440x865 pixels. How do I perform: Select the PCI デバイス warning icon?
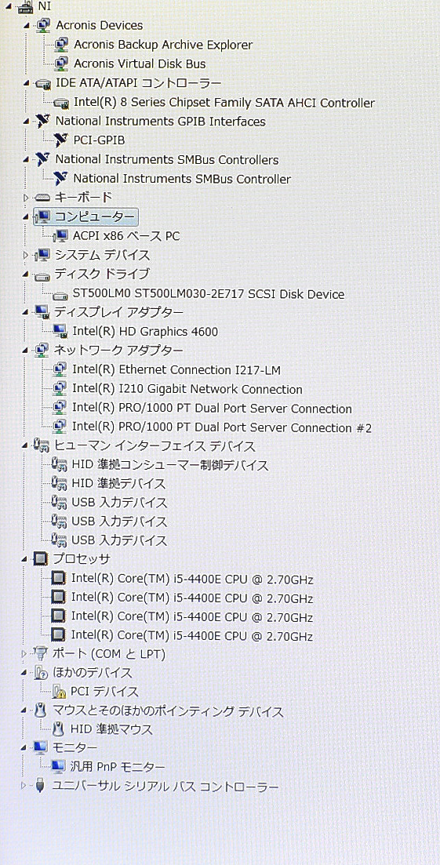pyautogui.click(x=59, y=691)
